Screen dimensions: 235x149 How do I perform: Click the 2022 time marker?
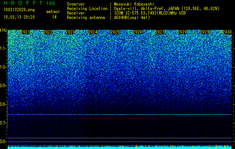point(48,32)
